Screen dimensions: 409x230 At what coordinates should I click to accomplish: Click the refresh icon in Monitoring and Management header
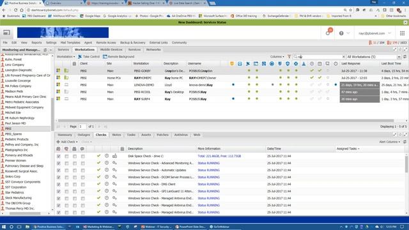[45, 50]
